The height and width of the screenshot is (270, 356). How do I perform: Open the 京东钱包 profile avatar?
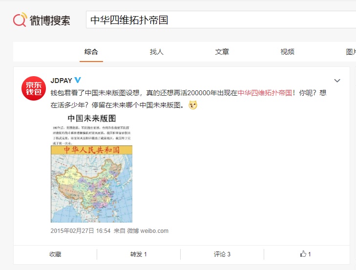click(x=33, y=89)
